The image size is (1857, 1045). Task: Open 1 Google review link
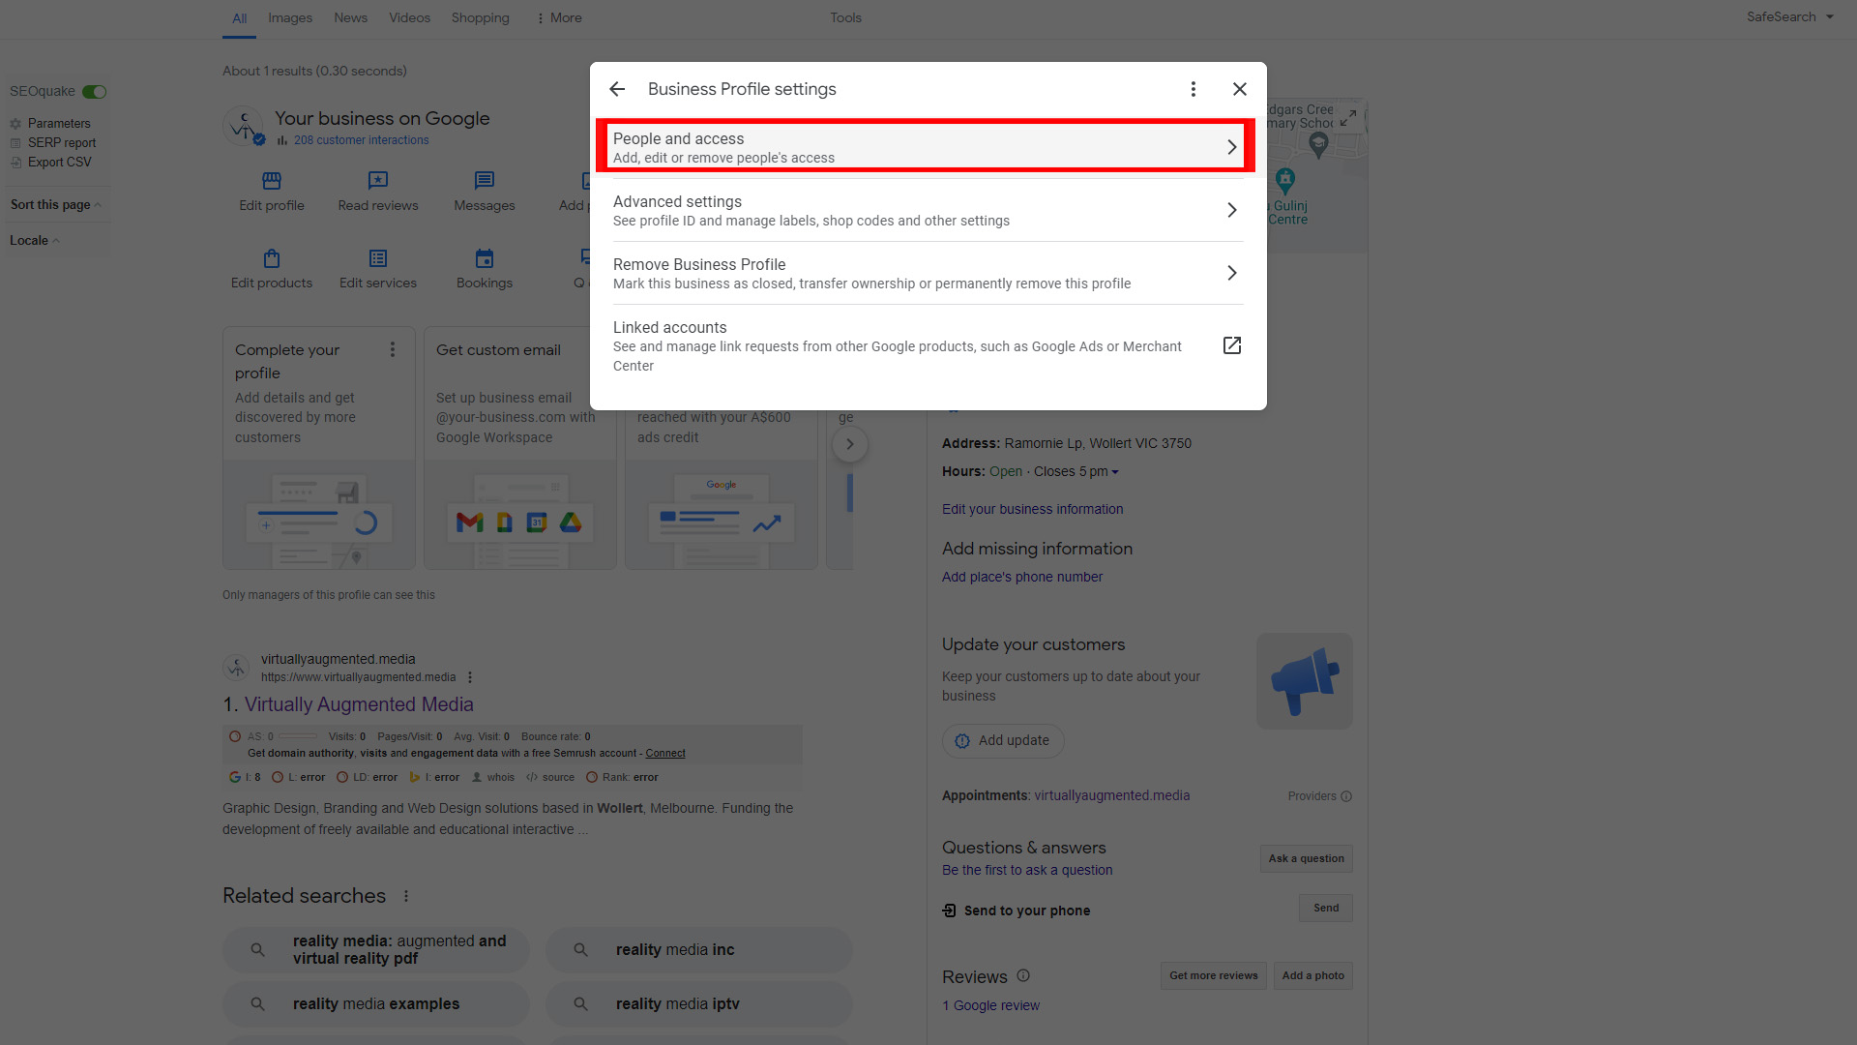click(990, 1005)
